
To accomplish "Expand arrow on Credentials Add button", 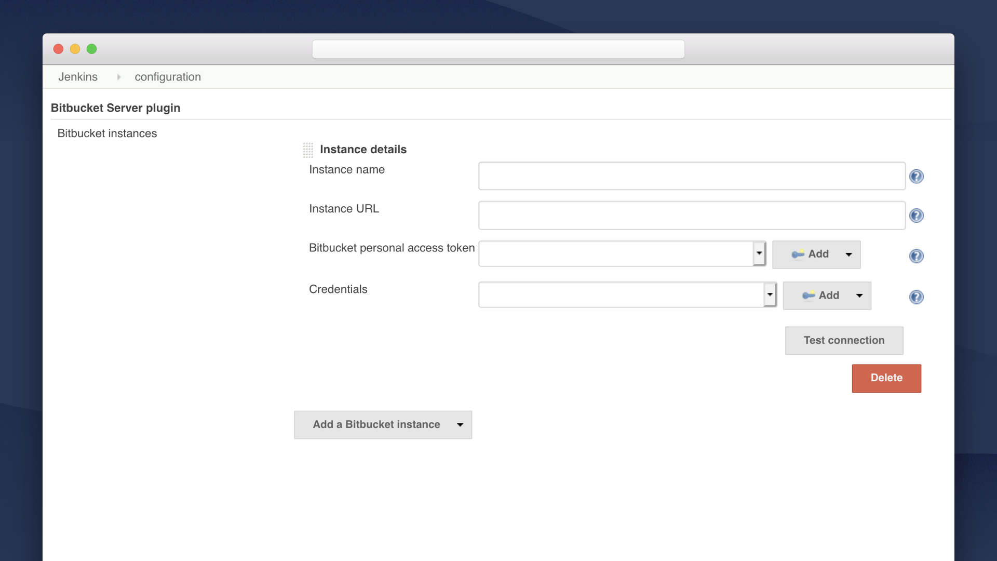I will click(859, 296).
